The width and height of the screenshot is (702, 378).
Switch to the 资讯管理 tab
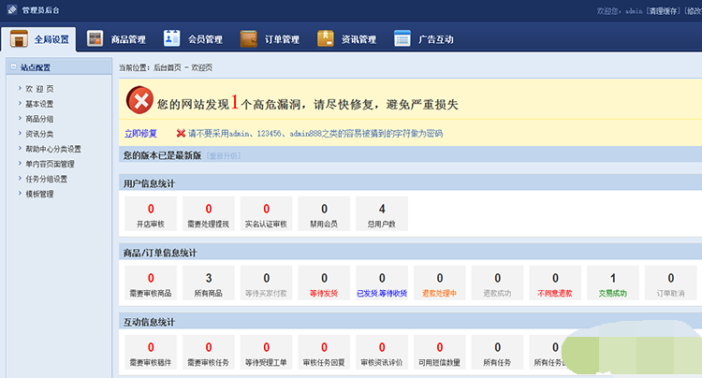347,39
